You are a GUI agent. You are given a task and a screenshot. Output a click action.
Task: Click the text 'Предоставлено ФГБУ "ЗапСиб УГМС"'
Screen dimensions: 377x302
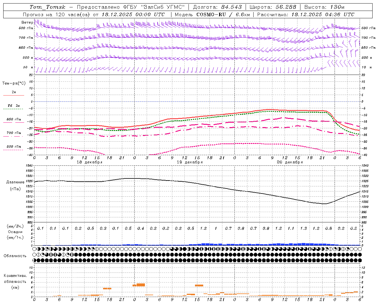pos(131,7)
